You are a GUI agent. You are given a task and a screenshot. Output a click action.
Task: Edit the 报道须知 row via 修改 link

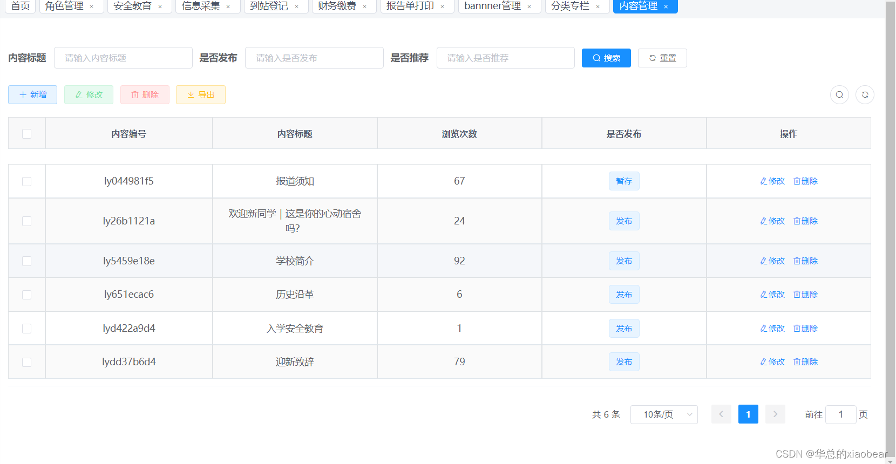coord(772,181)
